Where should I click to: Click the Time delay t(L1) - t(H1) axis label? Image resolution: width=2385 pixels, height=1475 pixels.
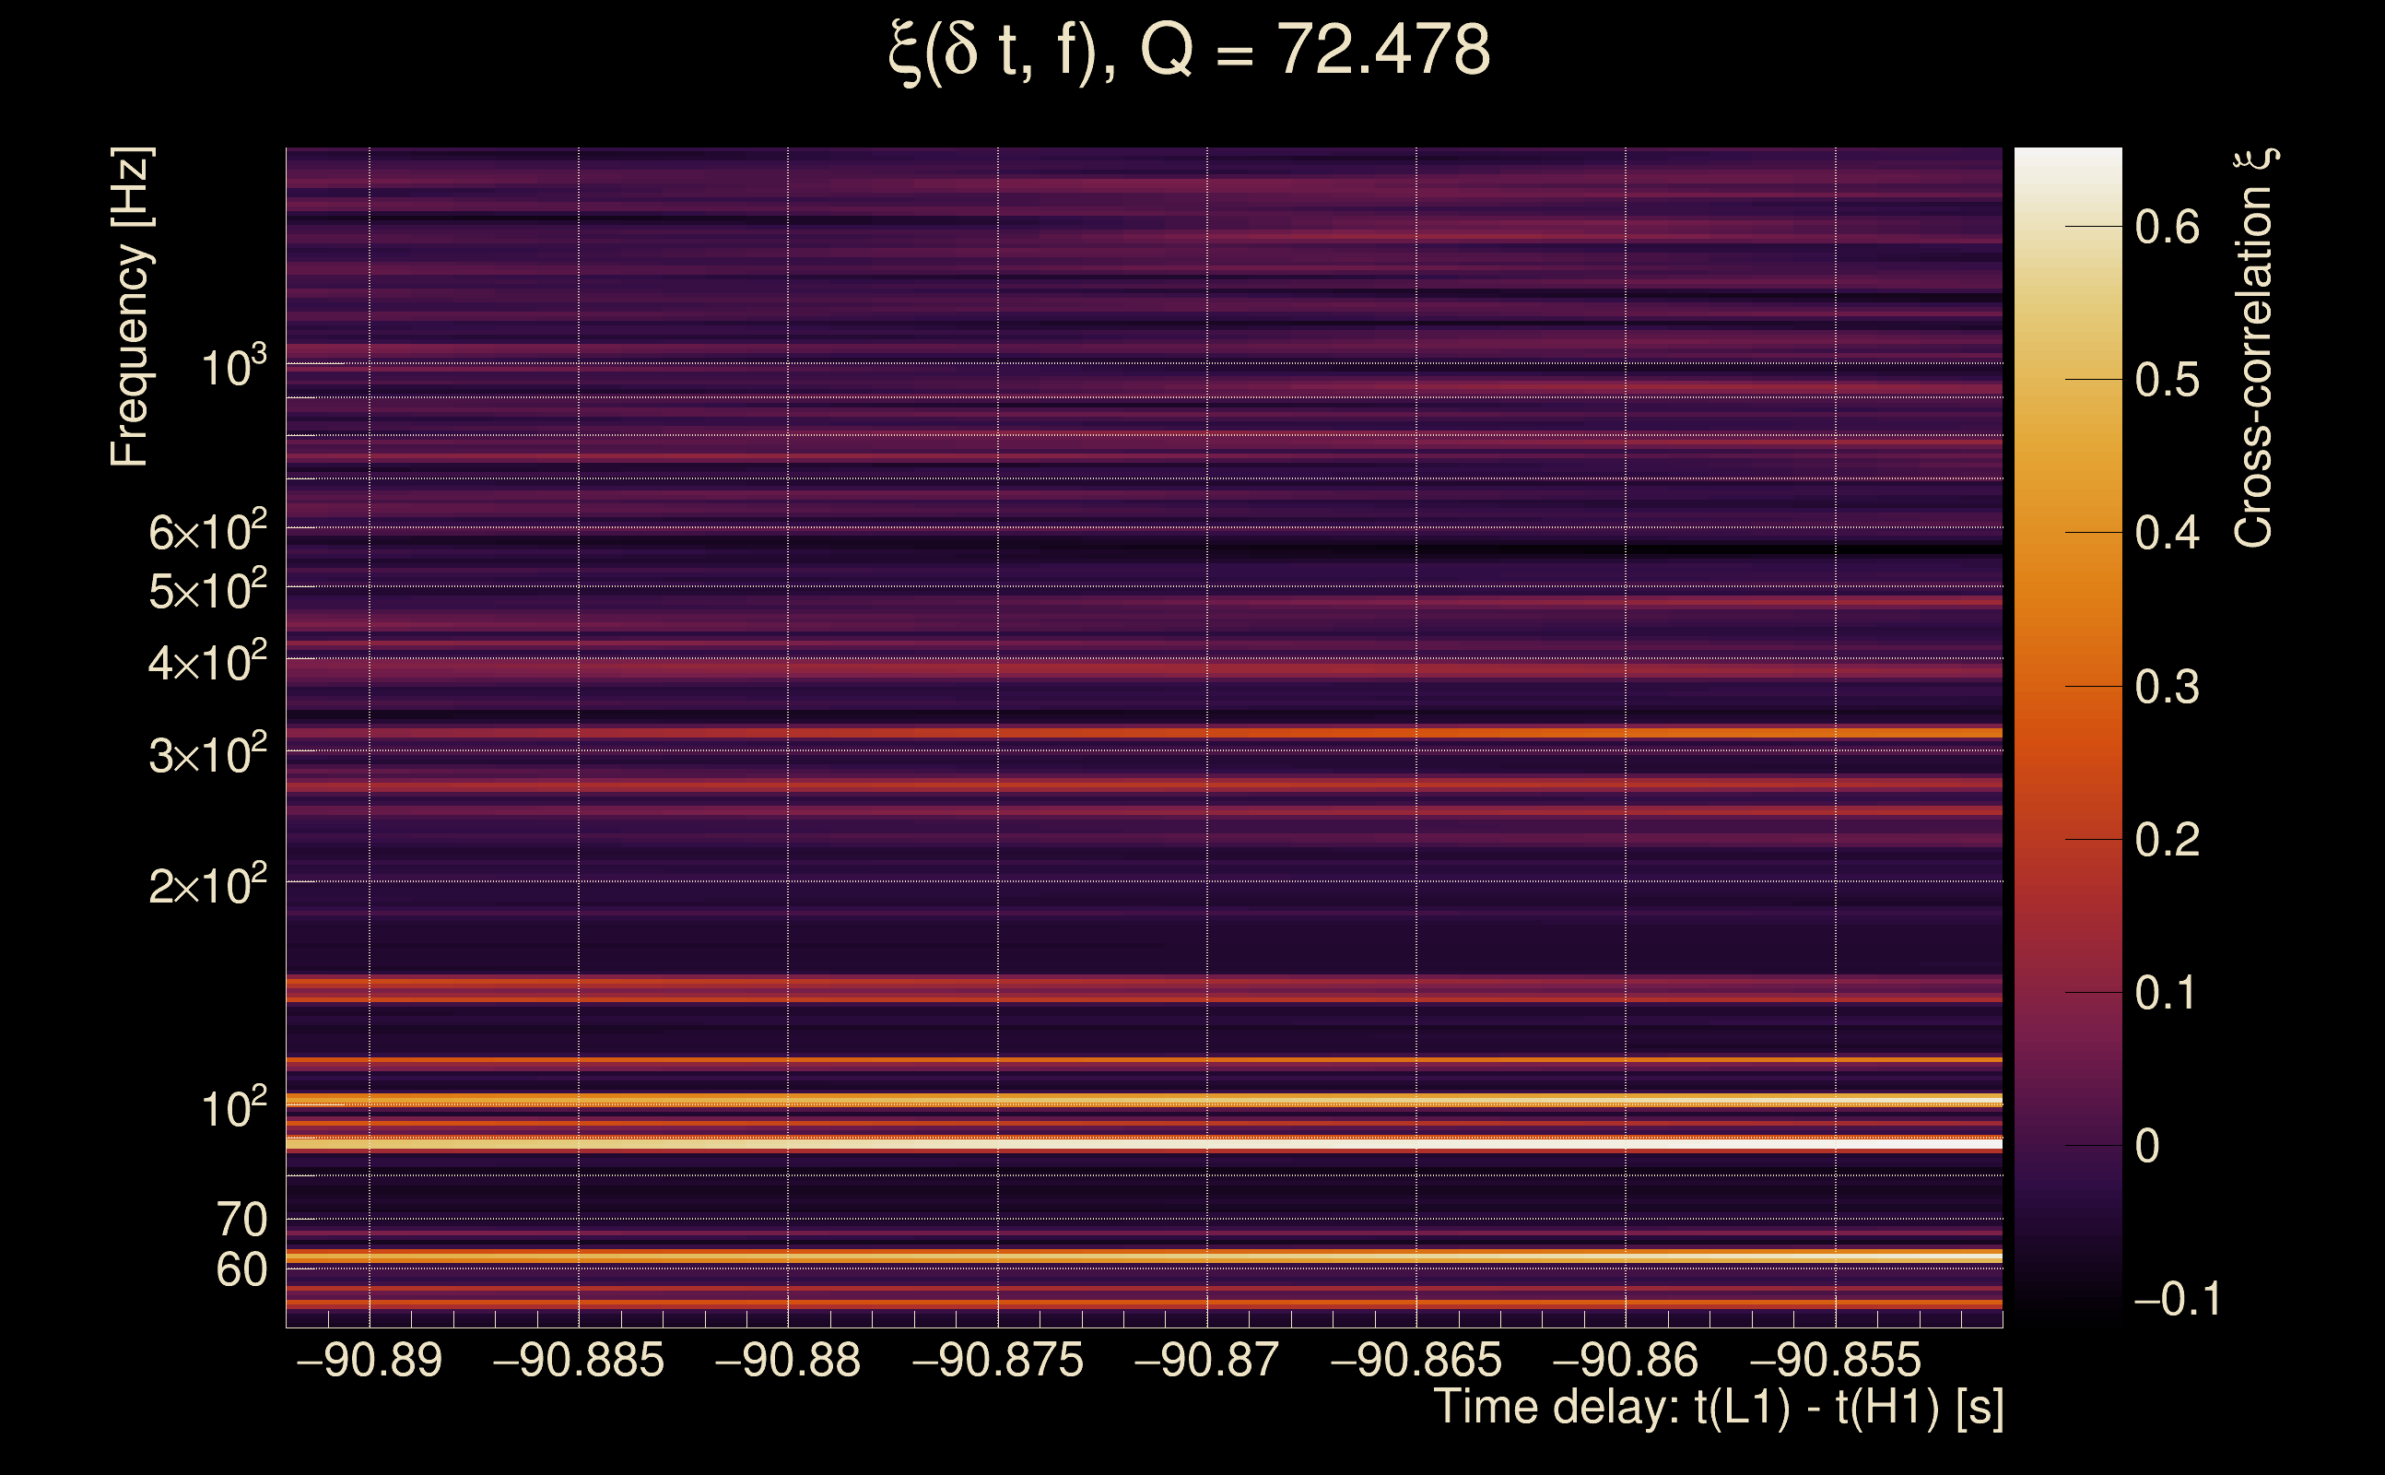point(1718,1407)
